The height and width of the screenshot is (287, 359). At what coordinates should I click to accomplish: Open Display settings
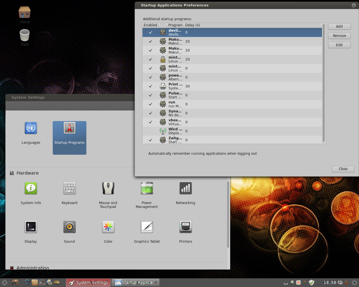pyautogui.click(x=31, y=232)
